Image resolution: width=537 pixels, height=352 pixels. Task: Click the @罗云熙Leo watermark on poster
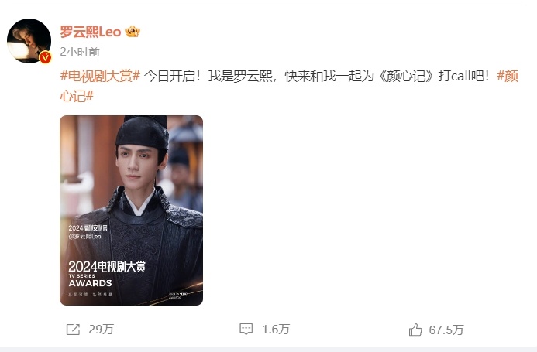click(84, 236)
